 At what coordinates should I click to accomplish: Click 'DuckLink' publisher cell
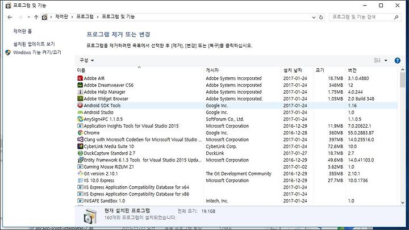(x=215, y=153)
